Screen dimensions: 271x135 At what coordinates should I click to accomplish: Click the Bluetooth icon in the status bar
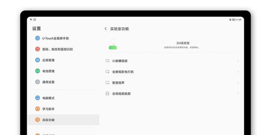[230, 20]
